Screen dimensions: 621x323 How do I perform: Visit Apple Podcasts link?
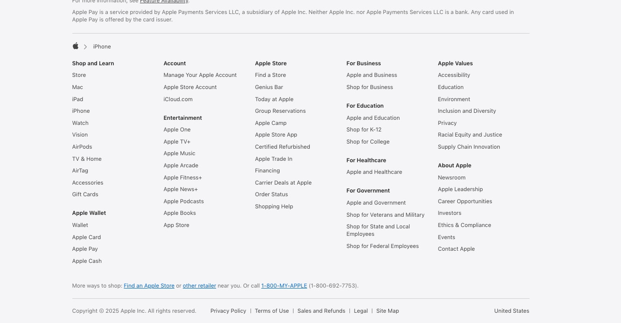183,201
